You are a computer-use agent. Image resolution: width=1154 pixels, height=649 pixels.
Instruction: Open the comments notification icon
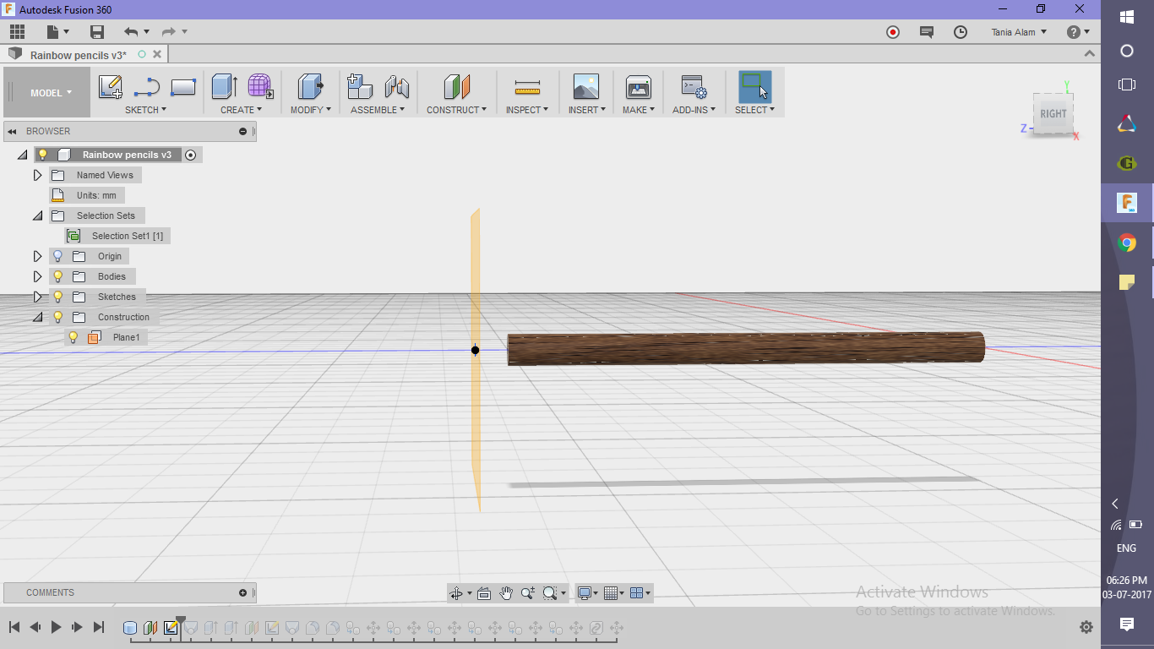coord(927,32)
